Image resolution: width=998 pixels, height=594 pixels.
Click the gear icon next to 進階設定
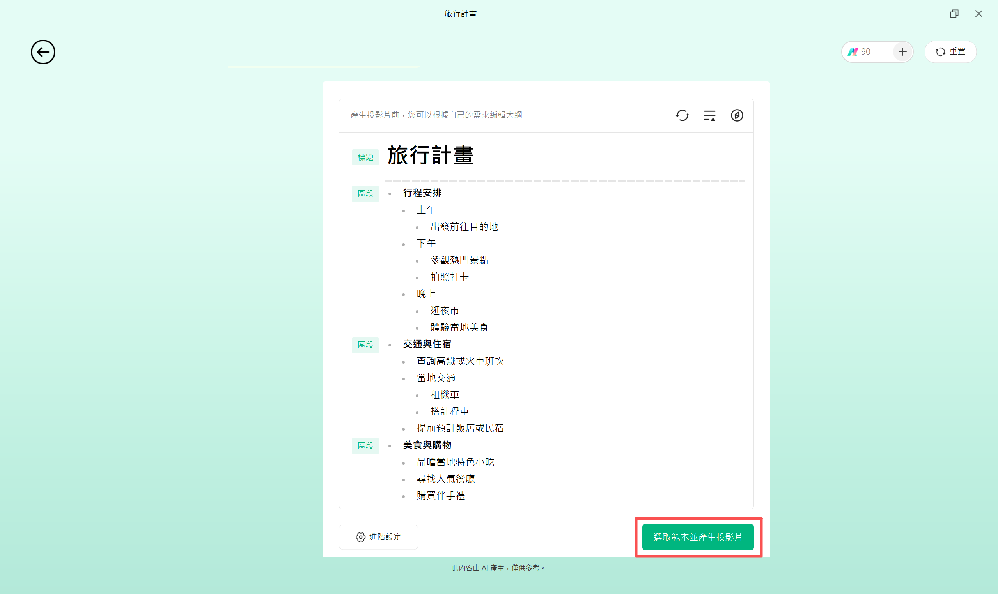(x=360, y=537)
